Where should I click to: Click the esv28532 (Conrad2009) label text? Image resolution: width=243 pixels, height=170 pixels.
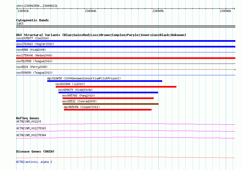[79, 101]
